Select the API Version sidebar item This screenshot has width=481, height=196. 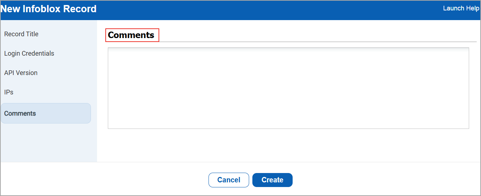(x=21, y=73)
